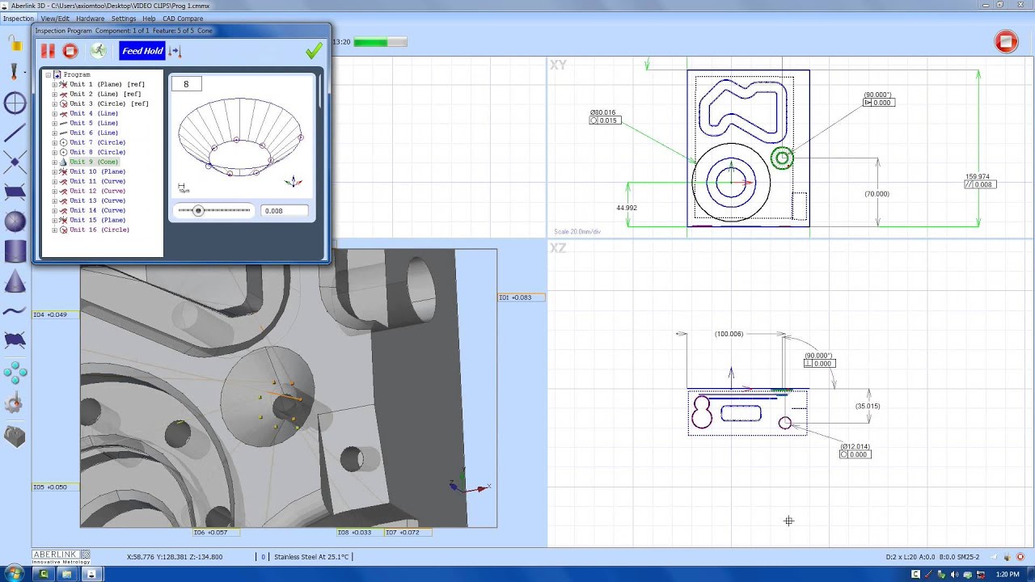This screenshot has height=582, width=1035.
Task: Select Unit 8 (Circle) in program tree
Action: [97, 152]
